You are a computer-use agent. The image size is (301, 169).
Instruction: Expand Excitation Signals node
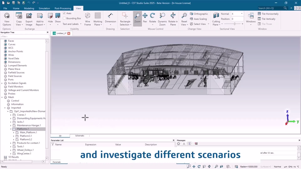click(x=2, y=83)
